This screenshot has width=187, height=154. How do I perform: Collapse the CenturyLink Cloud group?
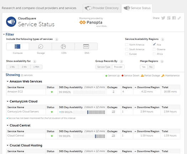tap(7, 101)
